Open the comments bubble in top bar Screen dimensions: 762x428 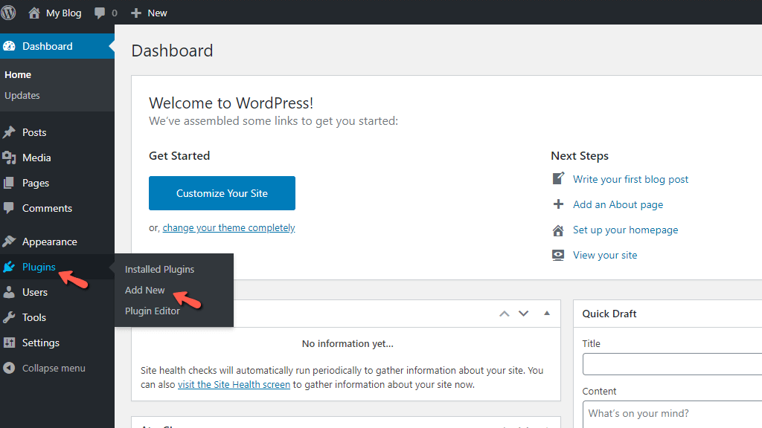[100, 12]
